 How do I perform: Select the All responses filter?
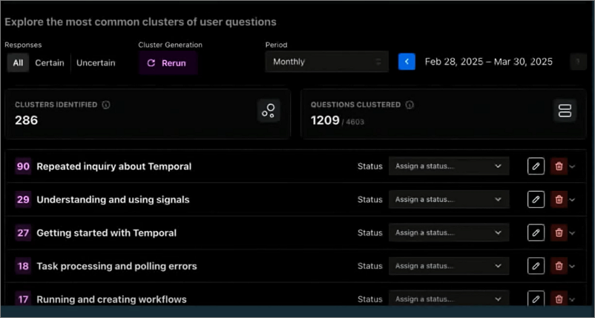(18, 62)
